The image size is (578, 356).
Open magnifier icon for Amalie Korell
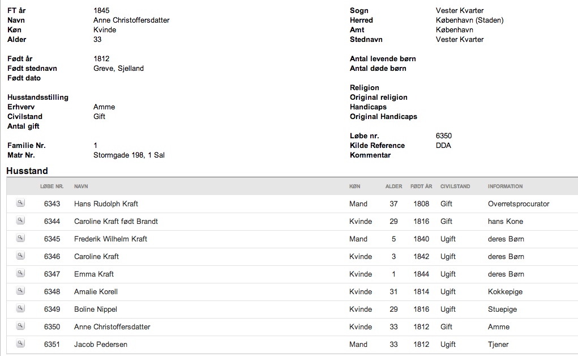tap(20, 291)
